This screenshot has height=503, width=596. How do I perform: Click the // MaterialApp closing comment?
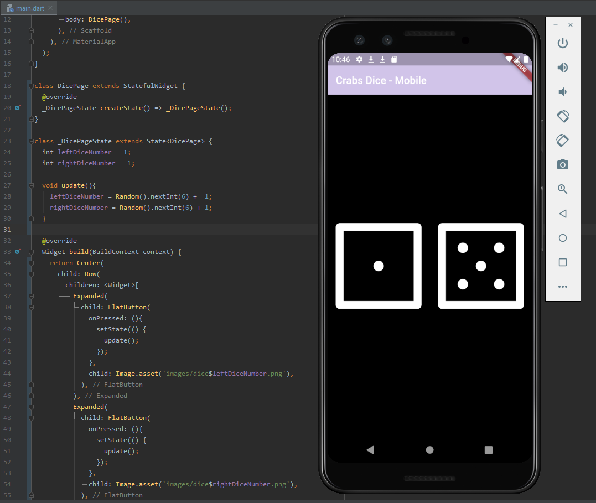coord(88,42)
